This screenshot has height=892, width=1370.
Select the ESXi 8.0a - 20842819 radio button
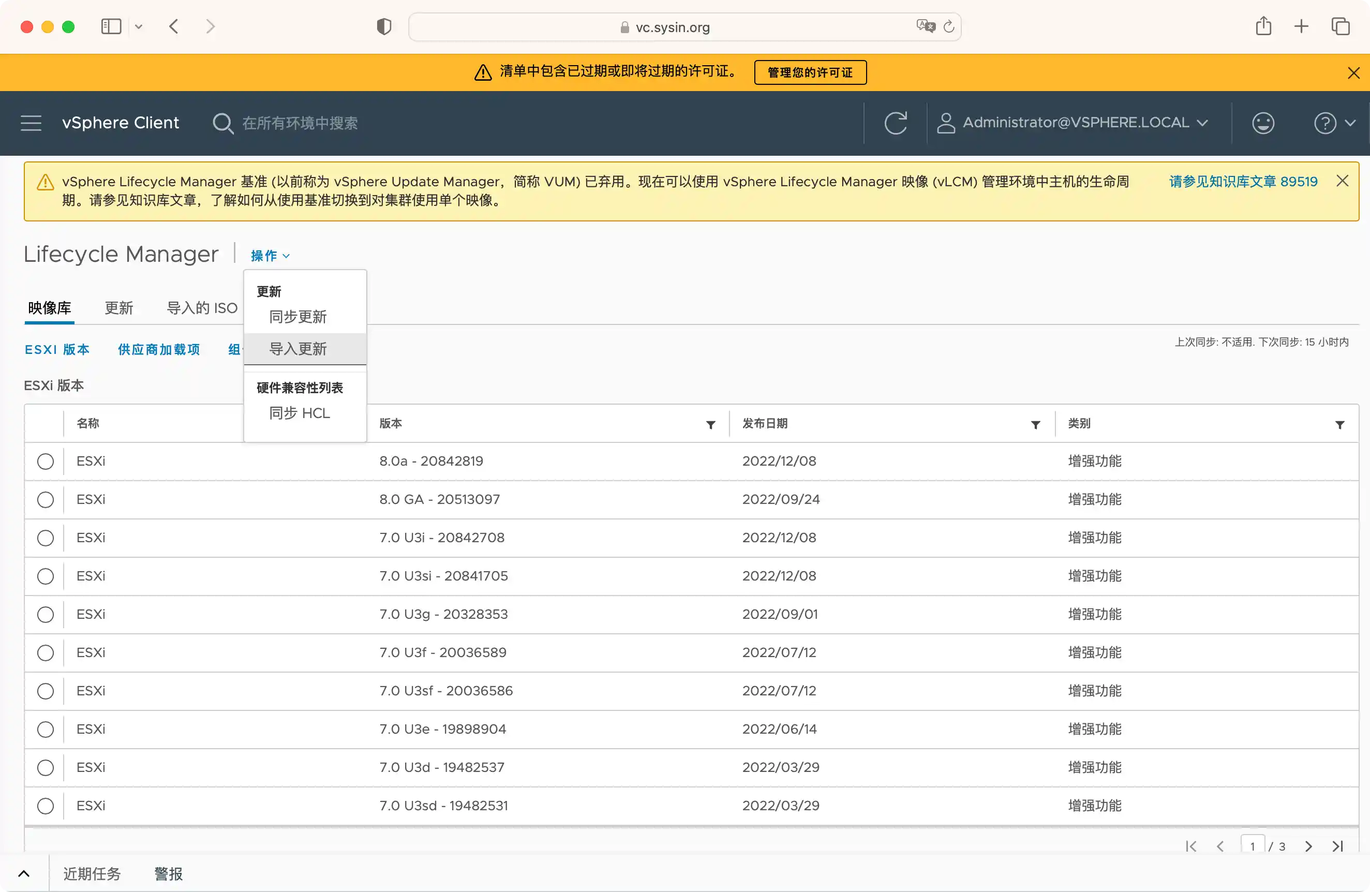pyautogui.click(x=46, y=461)
